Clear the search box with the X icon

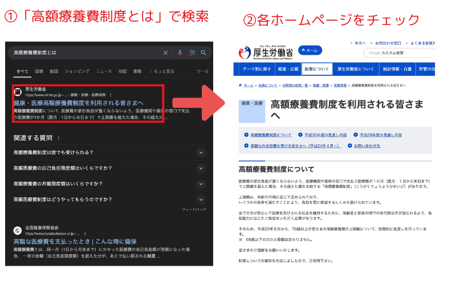coord(165,52)
